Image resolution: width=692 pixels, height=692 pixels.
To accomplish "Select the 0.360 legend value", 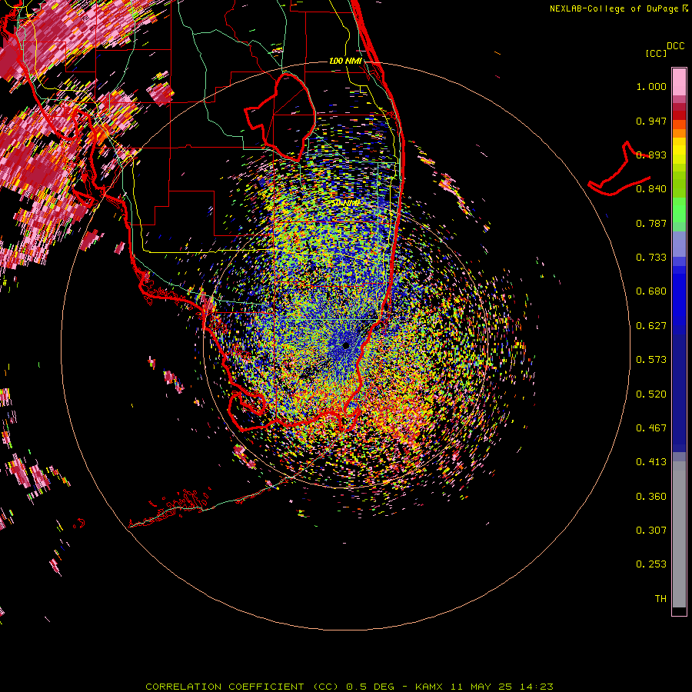I will pyautogui.click(x=651, y=497).
